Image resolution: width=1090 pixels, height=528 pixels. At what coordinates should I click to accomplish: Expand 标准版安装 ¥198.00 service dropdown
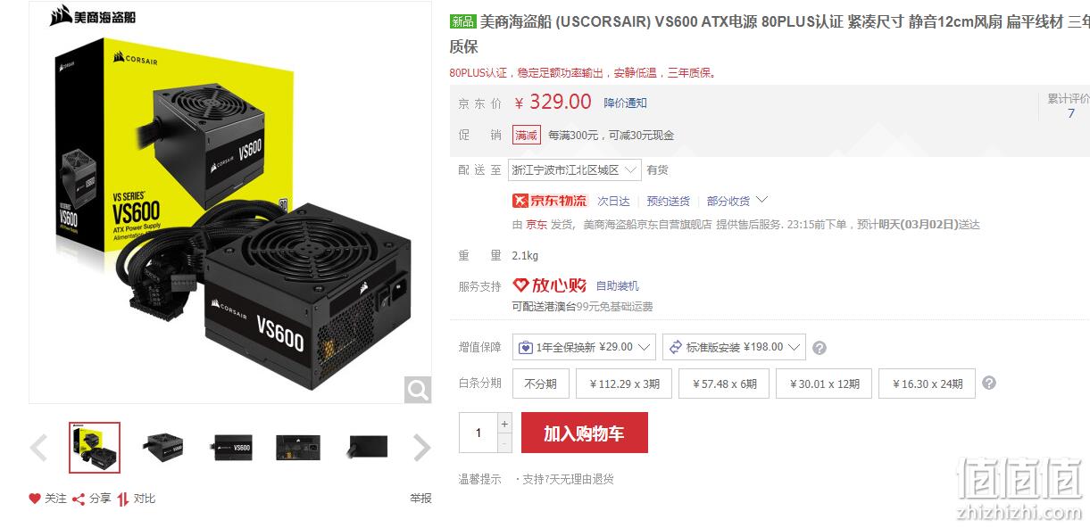point(734,347)
